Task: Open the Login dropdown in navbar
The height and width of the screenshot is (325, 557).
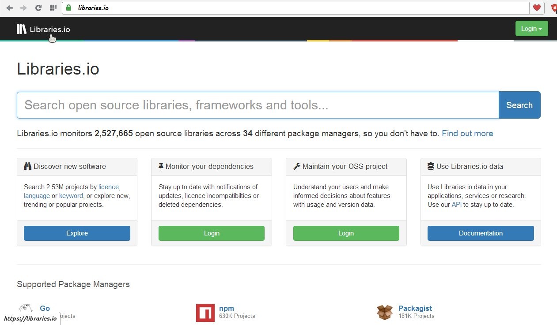Action: click(x=531, y=29)
